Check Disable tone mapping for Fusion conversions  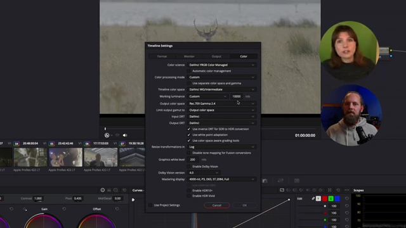(x=189, y=153)
